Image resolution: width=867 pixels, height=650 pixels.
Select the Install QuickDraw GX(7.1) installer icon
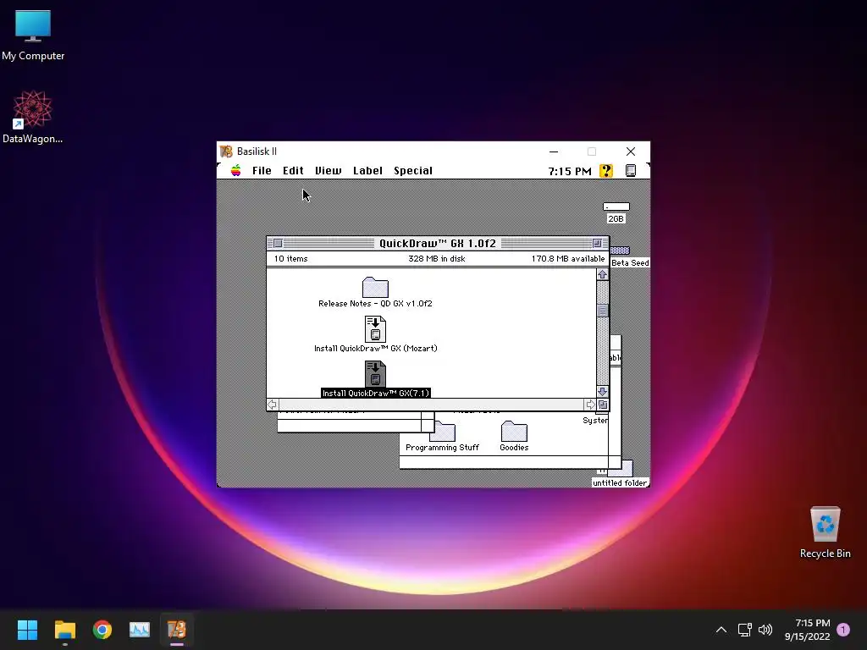[x=375, y=374]
